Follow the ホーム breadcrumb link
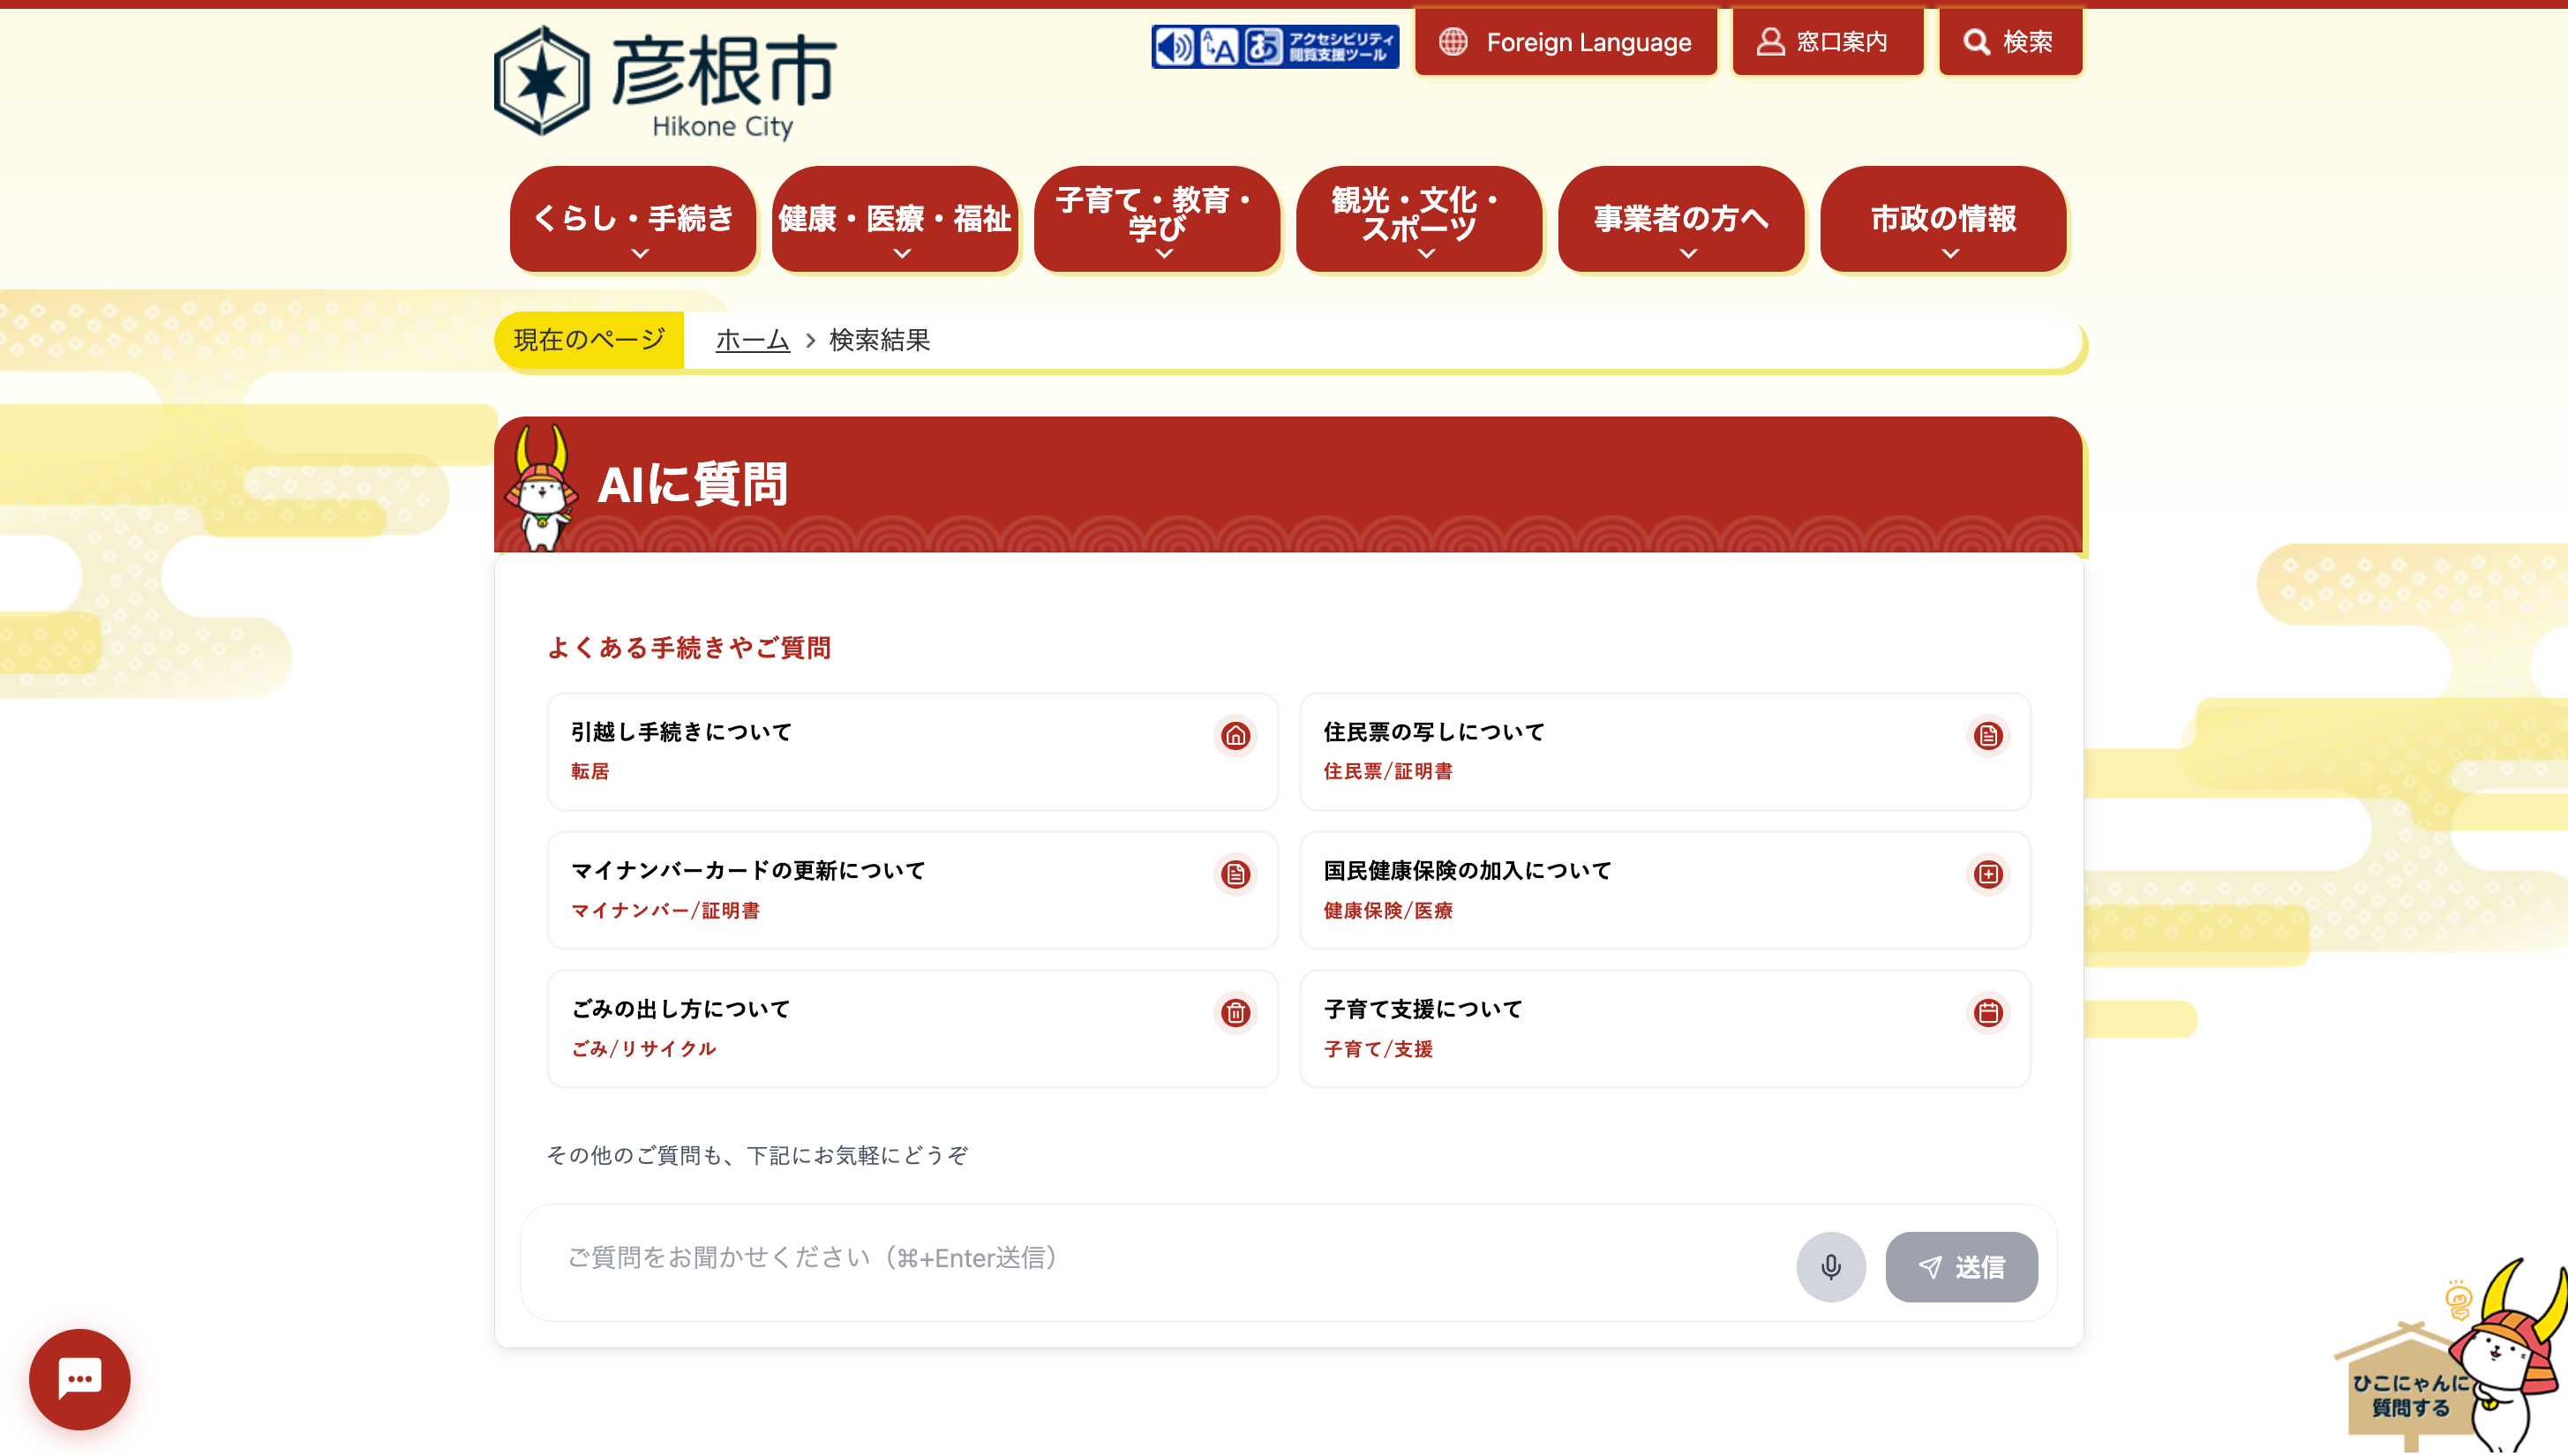The image size is (2568, 1456). (x=752, y=340)
